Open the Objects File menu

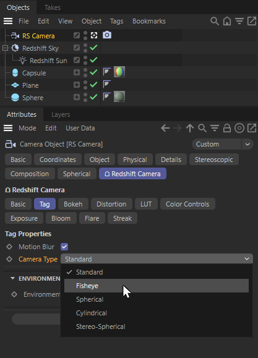(24, 21)
